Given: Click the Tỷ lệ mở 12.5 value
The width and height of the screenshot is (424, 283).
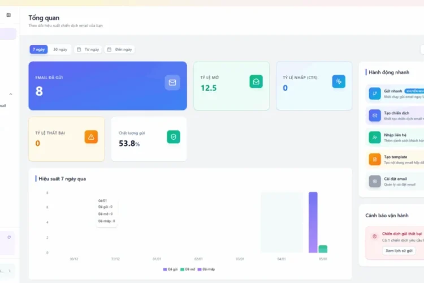Looking at the screenshot, I should [x=209, y=88].
